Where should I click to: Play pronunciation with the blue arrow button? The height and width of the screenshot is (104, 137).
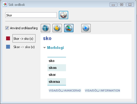pos(86,28)
